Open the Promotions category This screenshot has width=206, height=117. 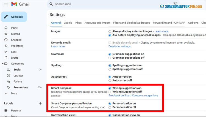click(21, 87)
